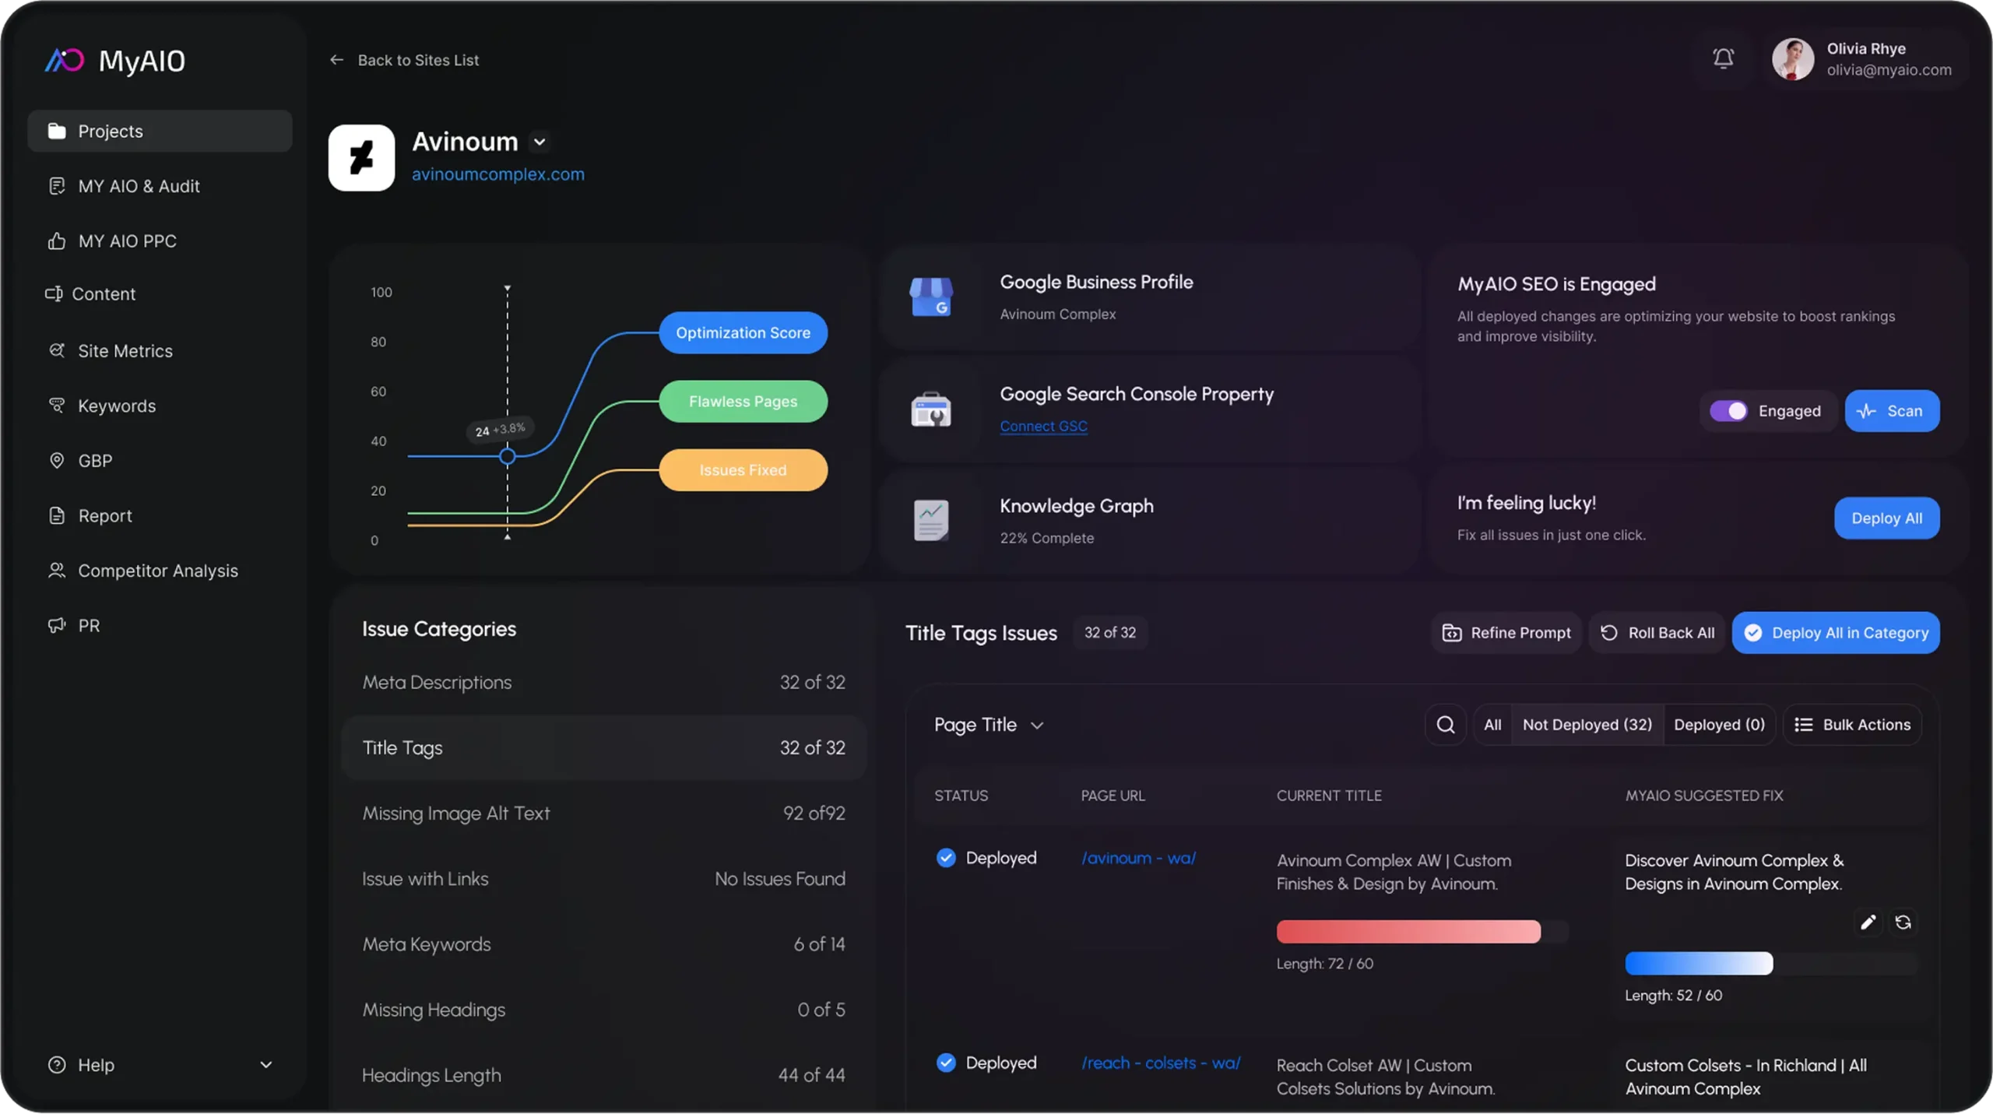1993x1114 pixels.
Task: Open Projects folder icon in sidebar
Action: [x=56, y=131]
